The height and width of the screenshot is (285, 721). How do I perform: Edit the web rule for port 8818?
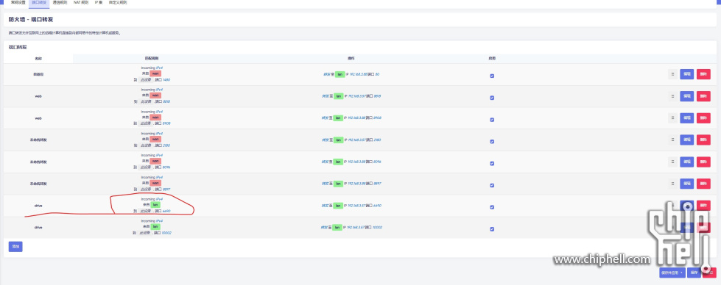(x=687, y=96)
